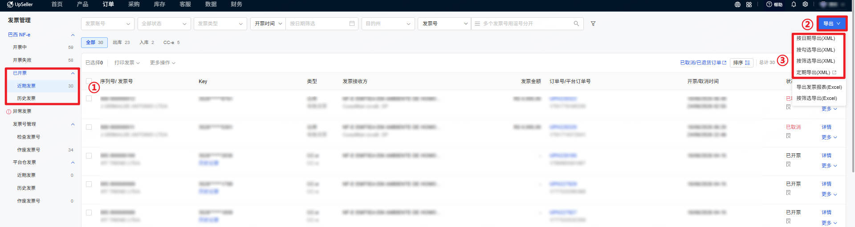
Task: Switch to the 入库 2 tab
Action: point(147,43)
